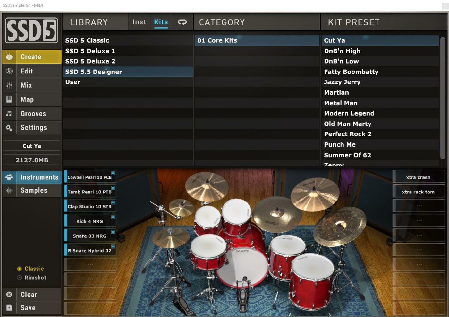Select SSD 5 Deluxe 1 library
449x317 pixels.
coord(90,51)
